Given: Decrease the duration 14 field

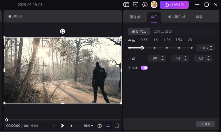Looking at the screenshot, I should (185, 60).
